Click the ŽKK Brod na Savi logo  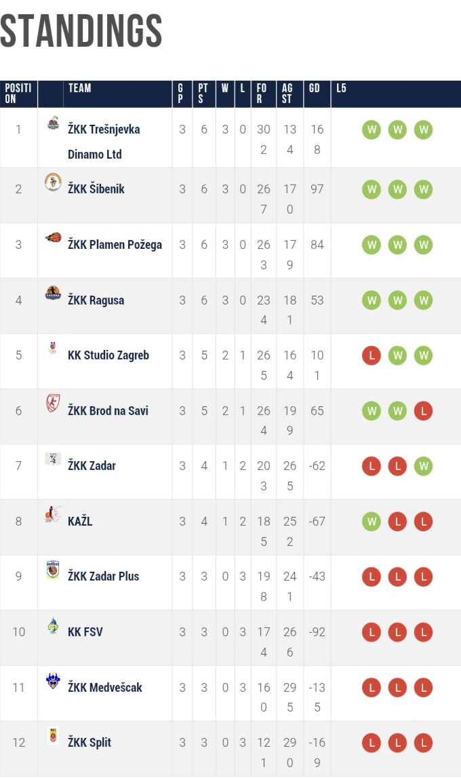53,404
